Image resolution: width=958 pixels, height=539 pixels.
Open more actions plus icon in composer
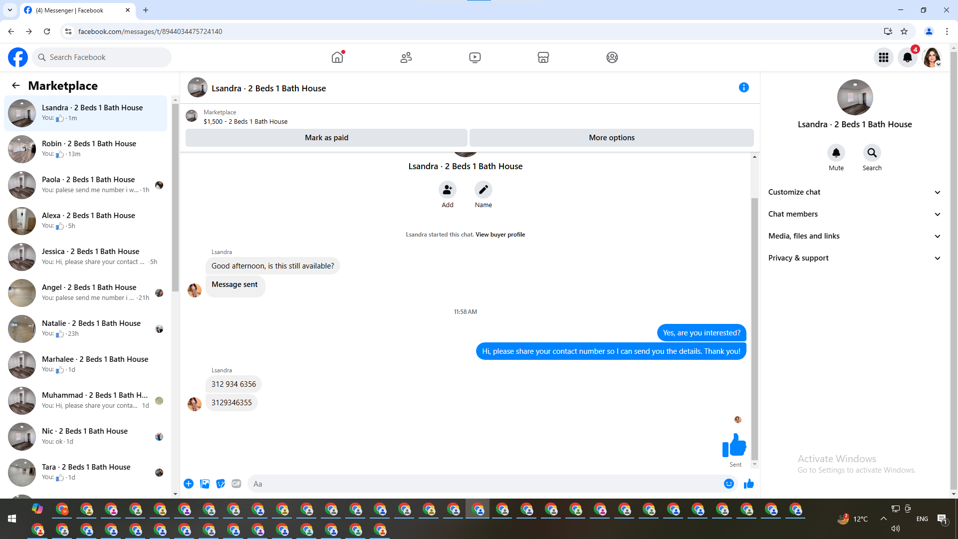coord(189,484)
